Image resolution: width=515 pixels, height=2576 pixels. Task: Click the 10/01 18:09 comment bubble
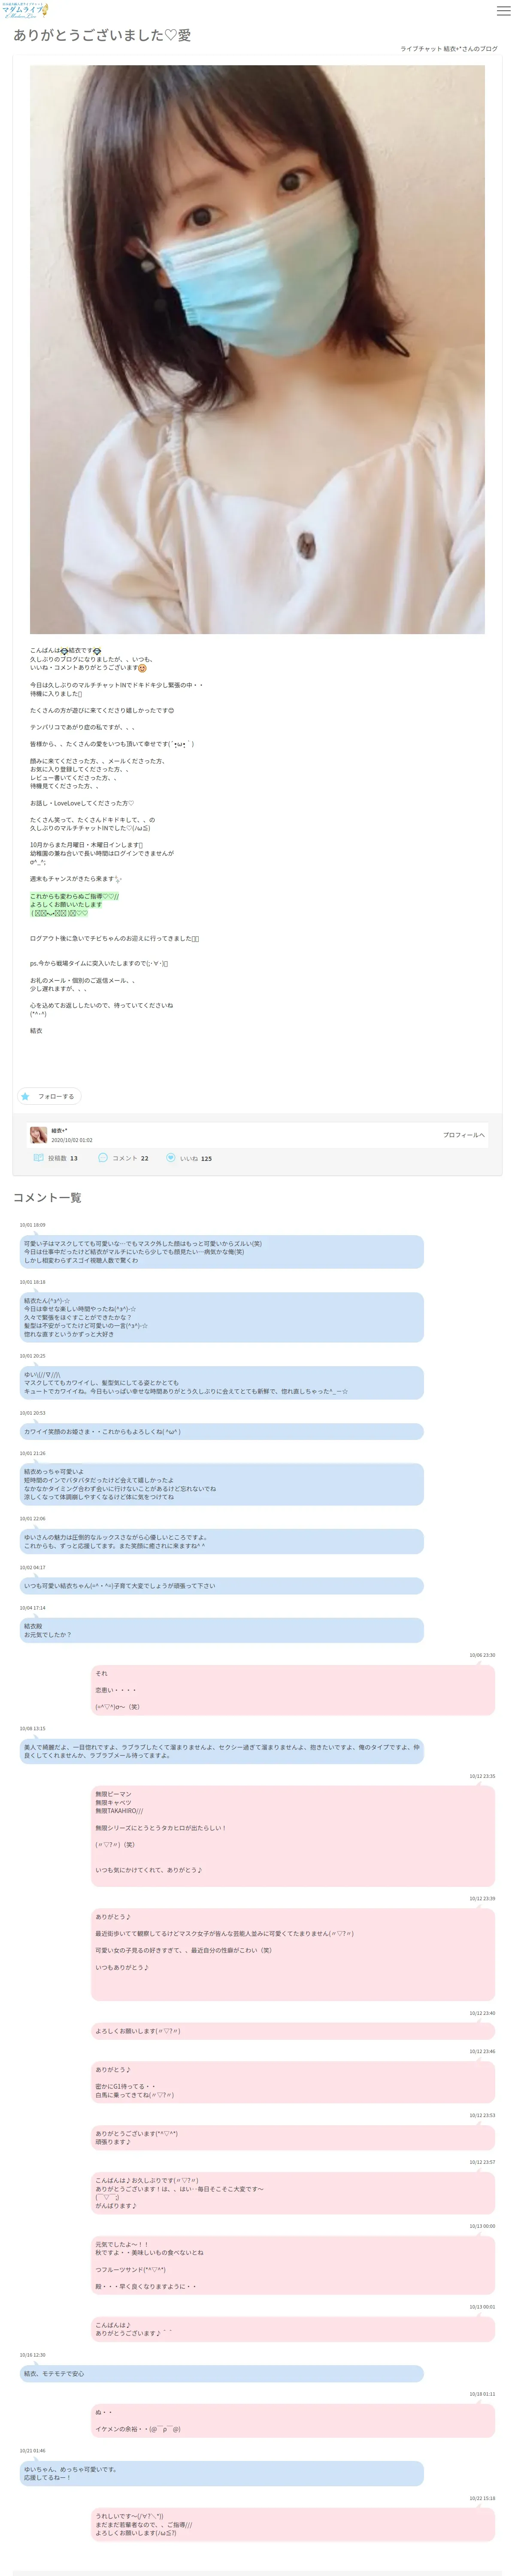click(221, 1252)
